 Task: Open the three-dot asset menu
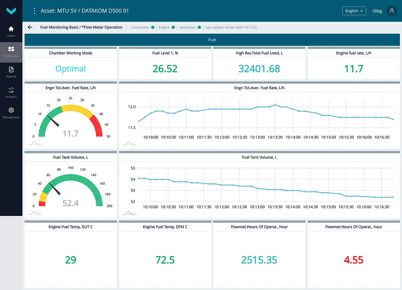pyautogui.click(x=34, y=11)
